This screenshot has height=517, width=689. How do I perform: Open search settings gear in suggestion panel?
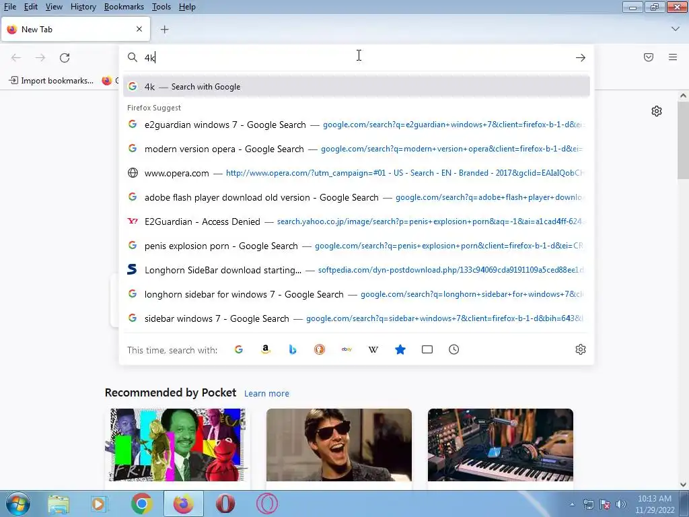[581, 349]
